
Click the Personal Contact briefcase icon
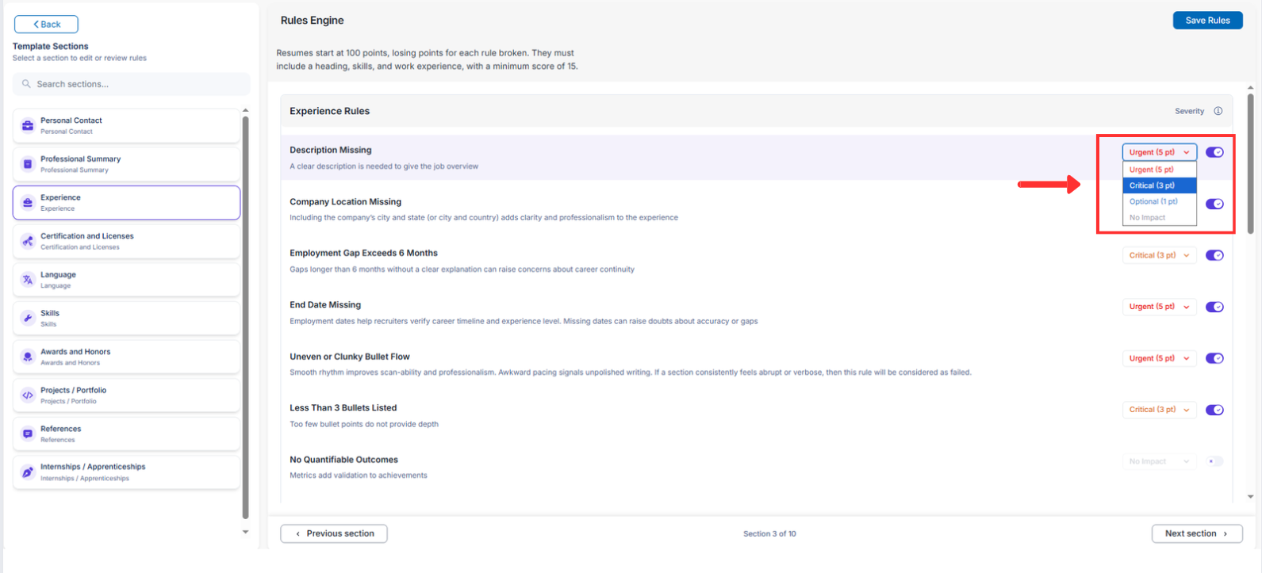click(28, 125)
